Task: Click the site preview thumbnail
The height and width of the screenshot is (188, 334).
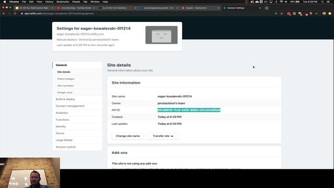Action: [161, 35]
